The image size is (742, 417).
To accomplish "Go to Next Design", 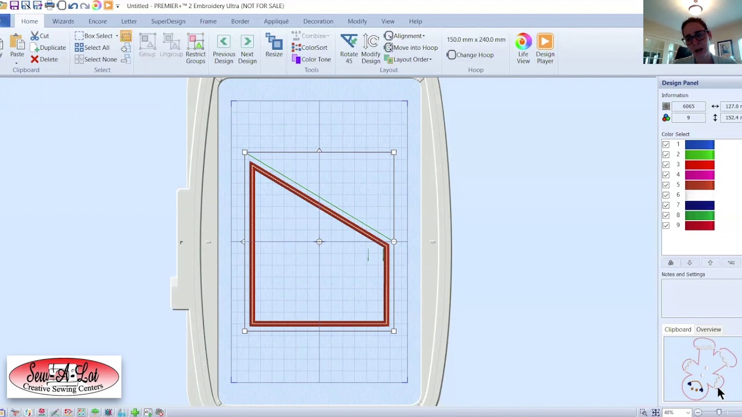I will pos(247,49).
